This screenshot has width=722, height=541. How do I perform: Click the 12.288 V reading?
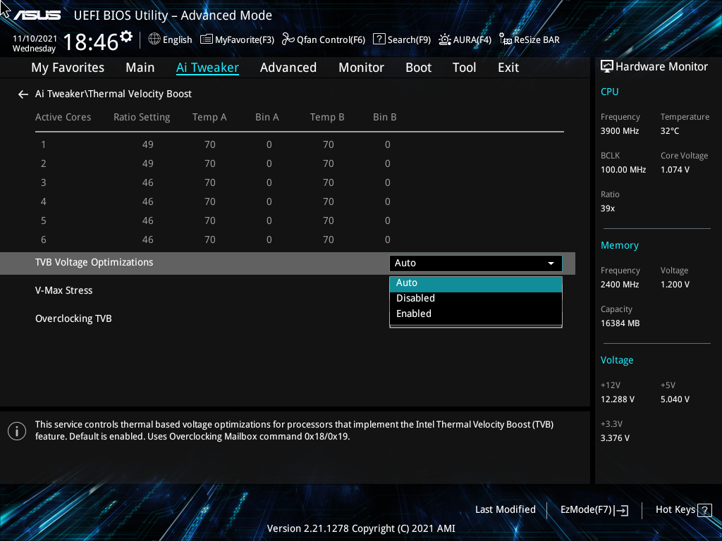[x=617, y=399]
